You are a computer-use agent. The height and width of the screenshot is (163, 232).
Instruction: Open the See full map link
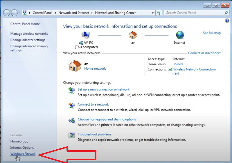pos(212,33)
